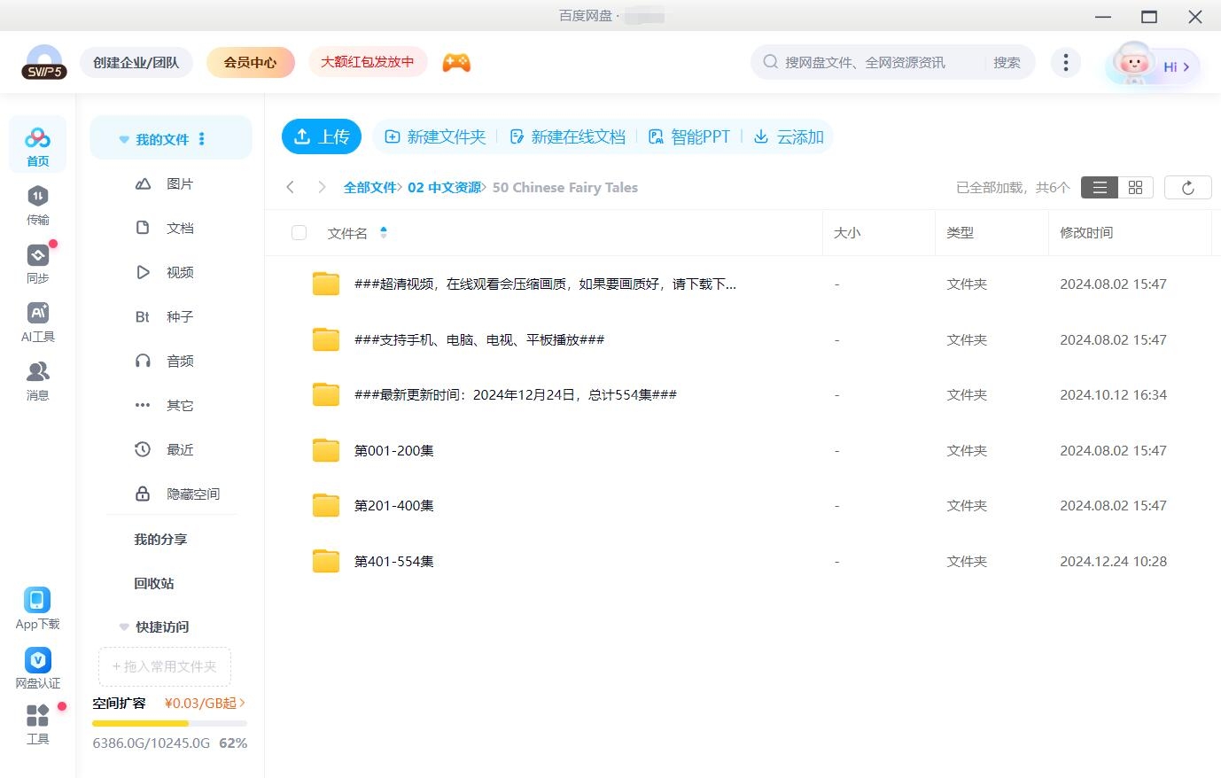
Task: Open the three-dot menu beside the search bar
Action: 1065,62
